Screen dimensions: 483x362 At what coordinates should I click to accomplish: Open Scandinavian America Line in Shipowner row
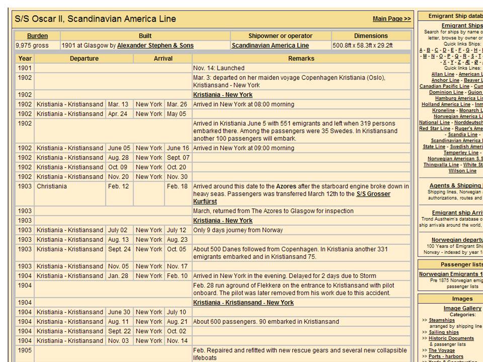pos(270,45)
